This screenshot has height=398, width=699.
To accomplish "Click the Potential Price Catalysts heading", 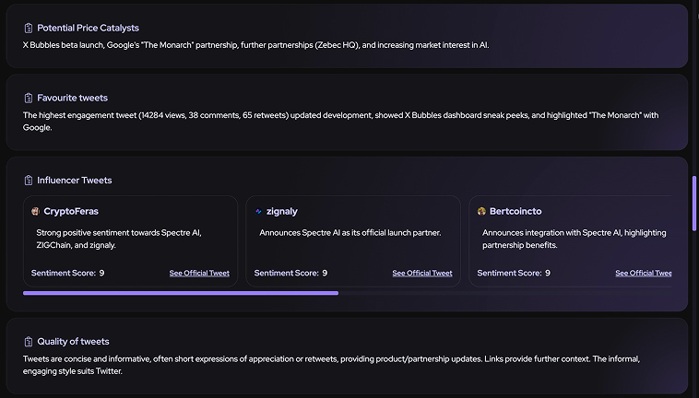I will 88,28.
